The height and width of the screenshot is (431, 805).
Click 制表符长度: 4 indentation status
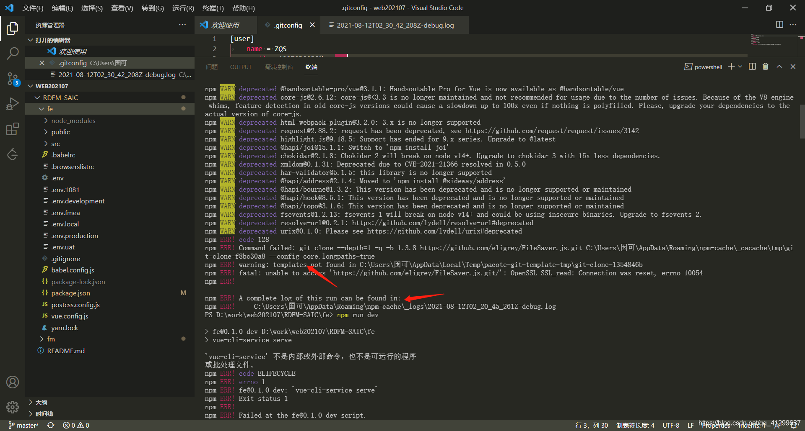click(635, 425)
